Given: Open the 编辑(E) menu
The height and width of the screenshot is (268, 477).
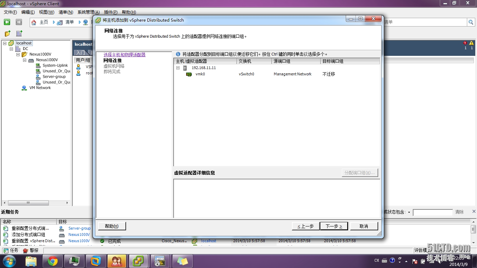Looking at the screenshot, I should 28,12.
